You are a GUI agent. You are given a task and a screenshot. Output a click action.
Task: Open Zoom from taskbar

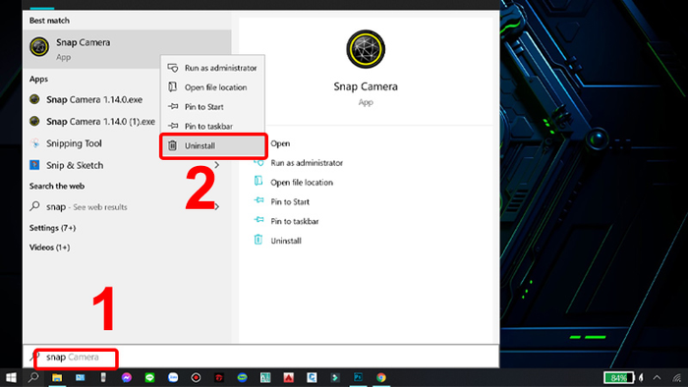coord(173,377)
